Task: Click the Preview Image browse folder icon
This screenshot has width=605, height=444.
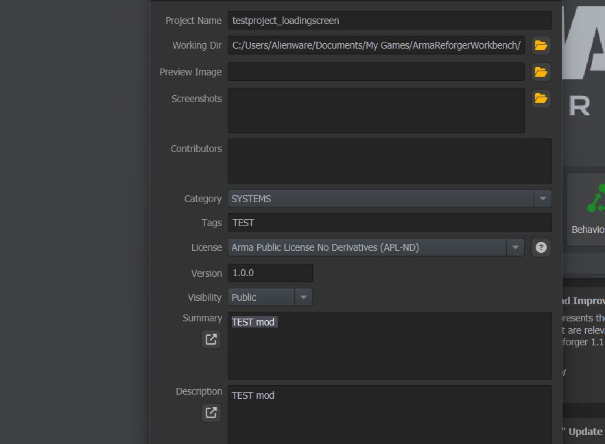Action: click(x=541, y=72)
